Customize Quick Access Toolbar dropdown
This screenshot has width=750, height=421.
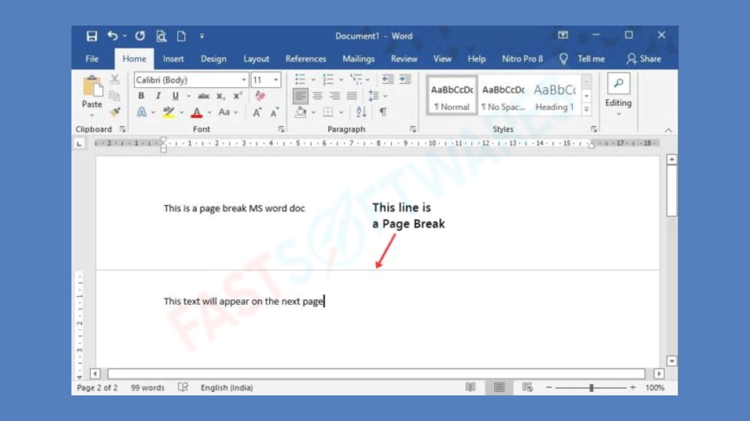[x=202, y=36]
